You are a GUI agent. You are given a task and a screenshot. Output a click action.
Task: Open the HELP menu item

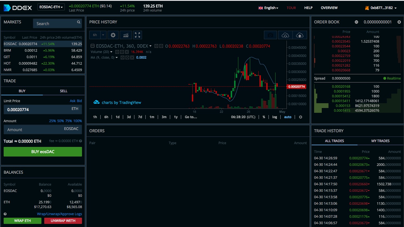[x=308, y=8]
